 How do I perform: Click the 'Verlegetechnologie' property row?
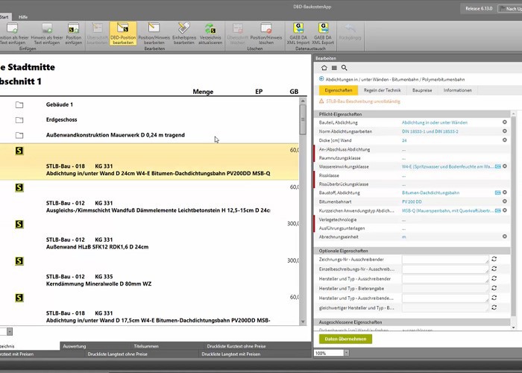click(x=412, y=219)
